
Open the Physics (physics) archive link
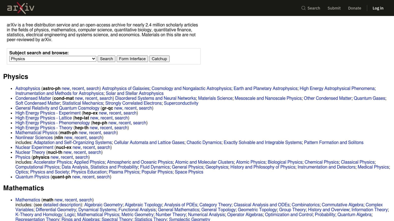[x=23, y=157]
